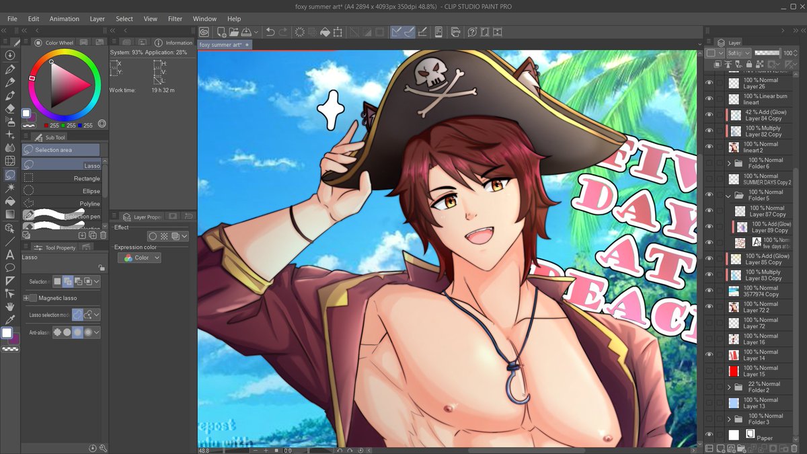Open Clip Studio support help icon
807x454 pixels.
coord(472,32)
